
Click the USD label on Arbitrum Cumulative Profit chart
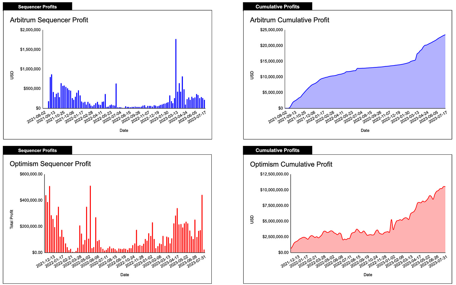[252, 75]
